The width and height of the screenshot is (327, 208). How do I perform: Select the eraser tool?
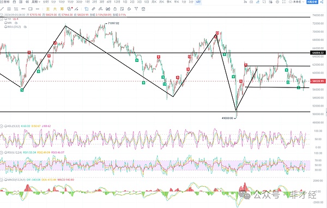coord(129,9)
